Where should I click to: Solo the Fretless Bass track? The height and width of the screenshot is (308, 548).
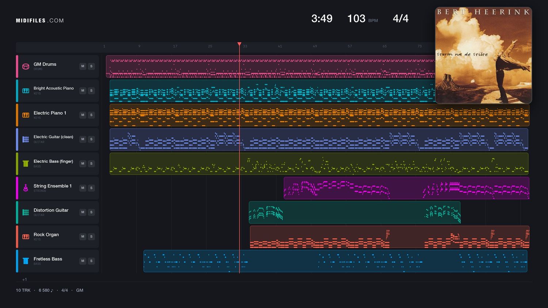click(91, 261)
